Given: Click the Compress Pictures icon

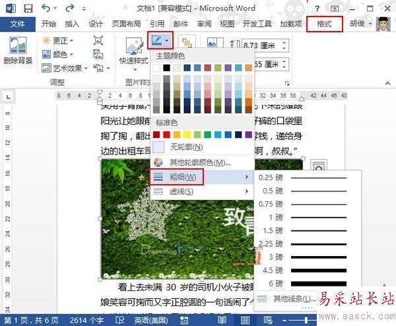Looking at the screenshot, I should 98,40.
